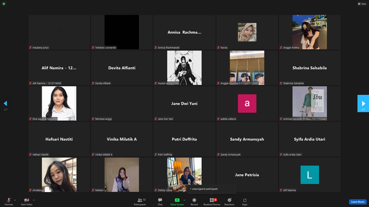Click the Shabrina Salsabila tile

pos(310,68)
